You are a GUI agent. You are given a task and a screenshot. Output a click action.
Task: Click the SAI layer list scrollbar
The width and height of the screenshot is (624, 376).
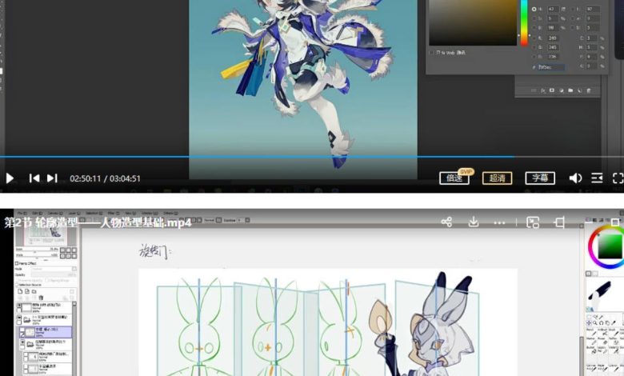pos(74,338)
